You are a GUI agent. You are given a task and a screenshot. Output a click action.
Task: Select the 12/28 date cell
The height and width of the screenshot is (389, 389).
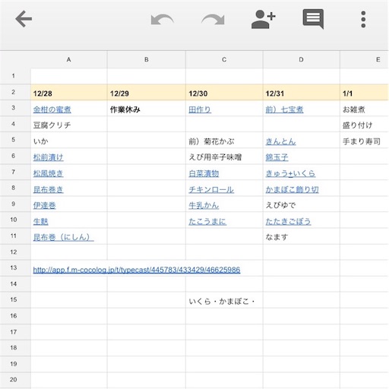pyautogui.click(x=69, y=93)
